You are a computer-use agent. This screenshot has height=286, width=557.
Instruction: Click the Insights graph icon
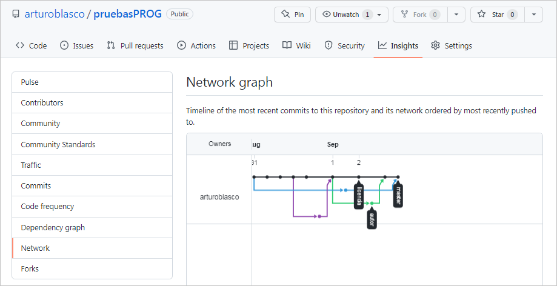(382, 45)
